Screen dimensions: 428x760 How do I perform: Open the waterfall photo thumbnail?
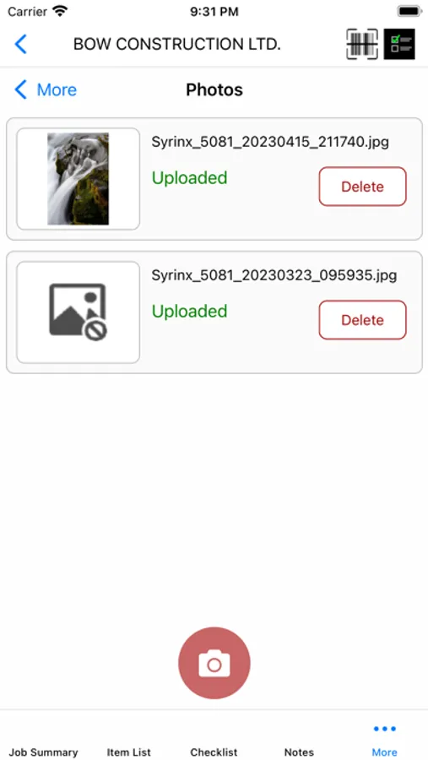pos(78,179)
